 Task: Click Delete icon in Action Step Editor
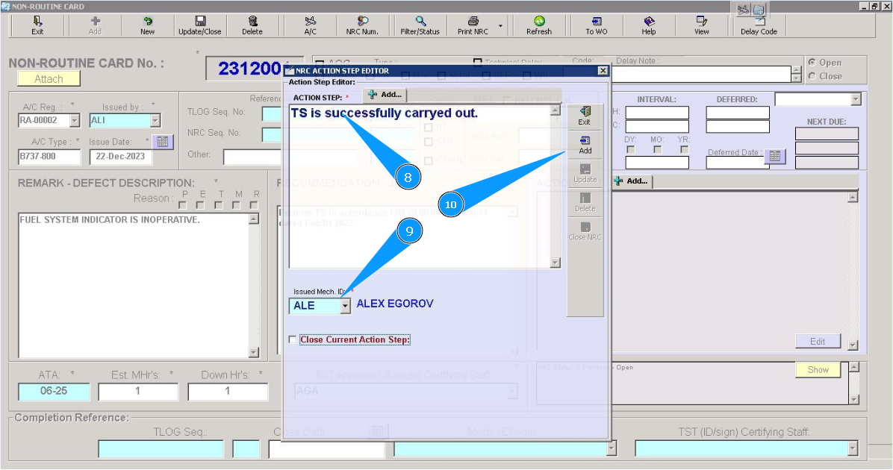pos(585,198)
